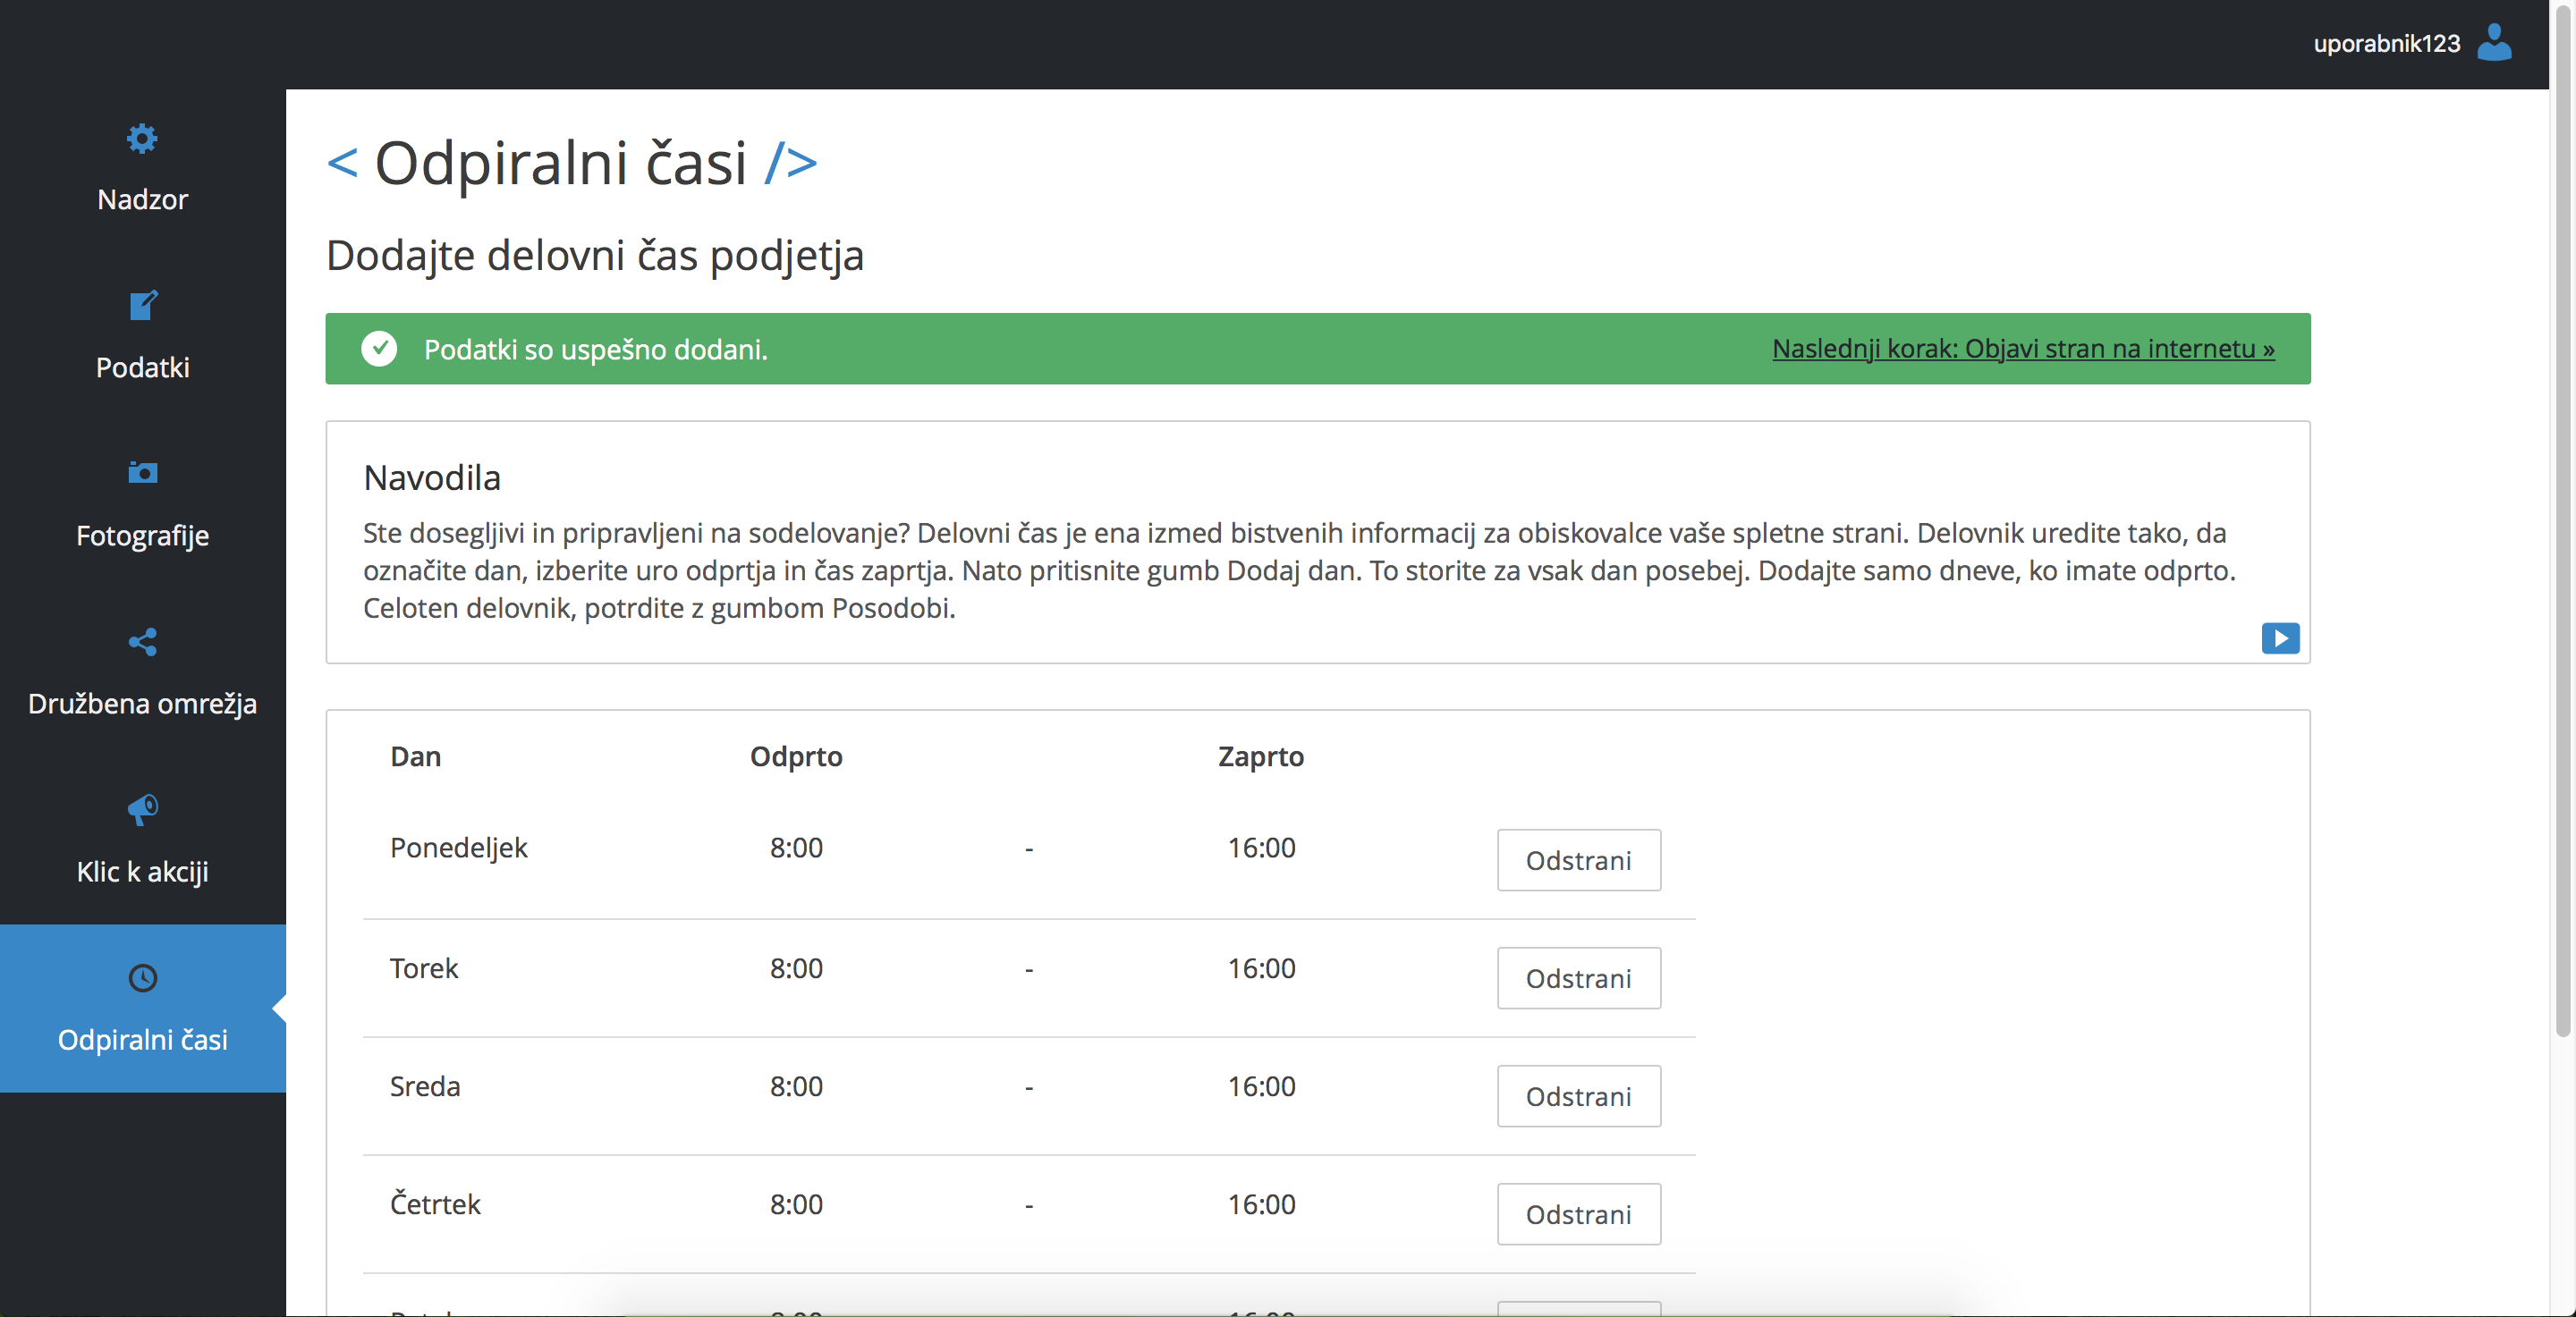
Task: Click the Sreda row label
Action: point(425,1086)
